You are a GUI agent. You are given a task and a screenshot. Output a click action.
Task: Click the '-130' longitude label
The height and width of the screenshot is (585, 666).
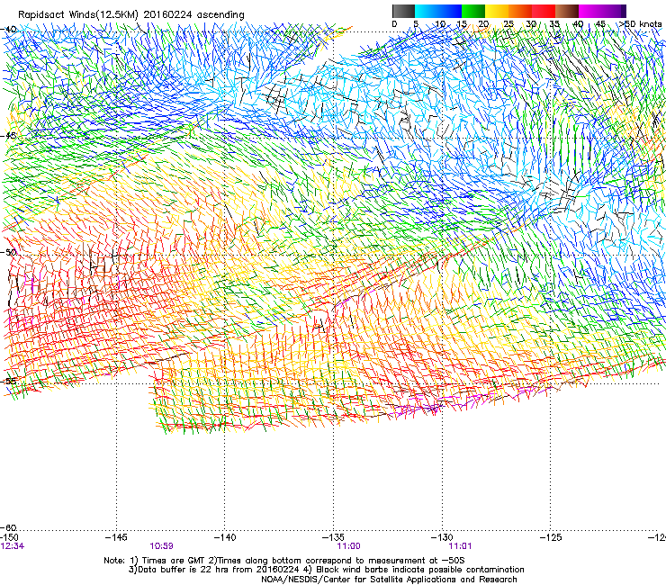(x=442, y=538)
